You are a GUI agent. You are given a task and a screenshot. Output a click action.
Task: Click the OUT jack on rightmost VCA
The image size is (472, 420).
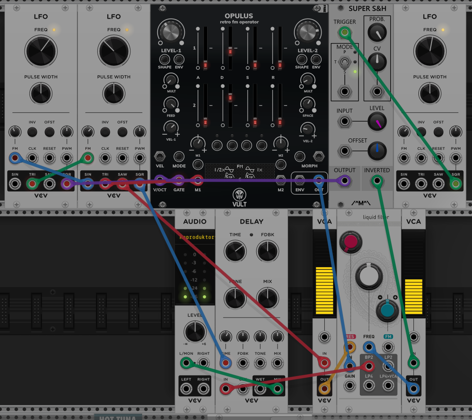pyautogui.click(x=413, y=389)
